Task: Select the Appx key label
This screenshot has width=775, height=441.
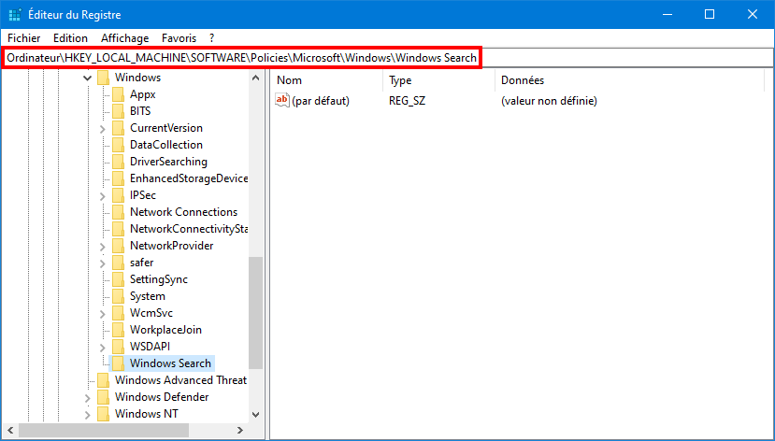Action: 143,94
